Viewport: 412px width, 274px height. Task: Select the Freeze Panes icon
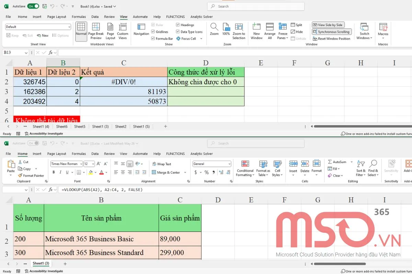(282, 31)
